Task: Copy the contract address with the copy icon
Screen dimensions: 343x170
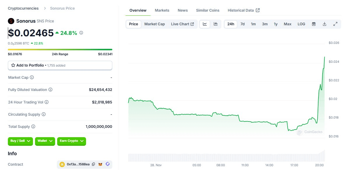Action: point(93,164)
